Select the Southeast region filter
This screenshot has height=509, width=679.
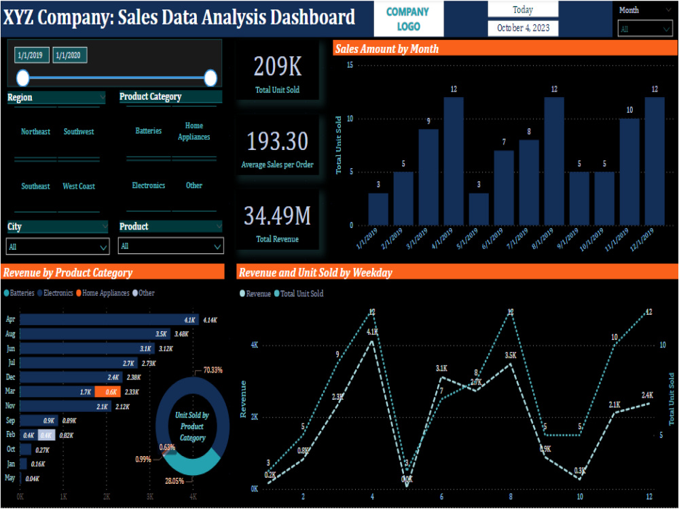click(x=35, y=186)
